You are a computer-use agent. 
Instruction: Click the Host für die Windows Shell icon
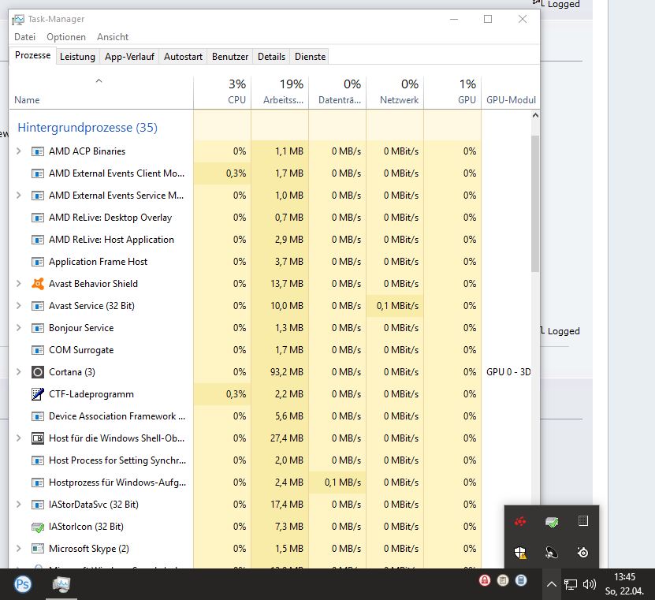38,438
